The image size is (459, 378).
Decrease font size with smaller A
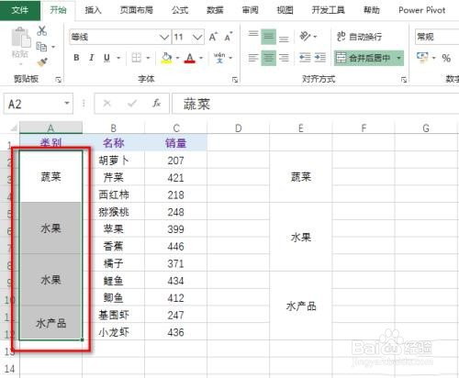pyautogui.click(x=229, y=37)
